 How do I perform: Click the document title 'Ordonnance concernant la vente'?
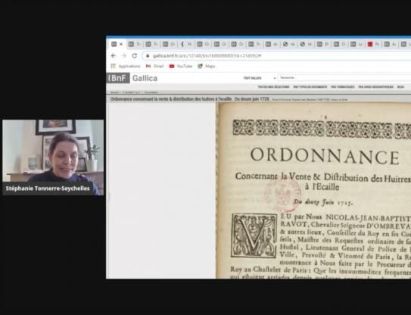pos(190,99)
